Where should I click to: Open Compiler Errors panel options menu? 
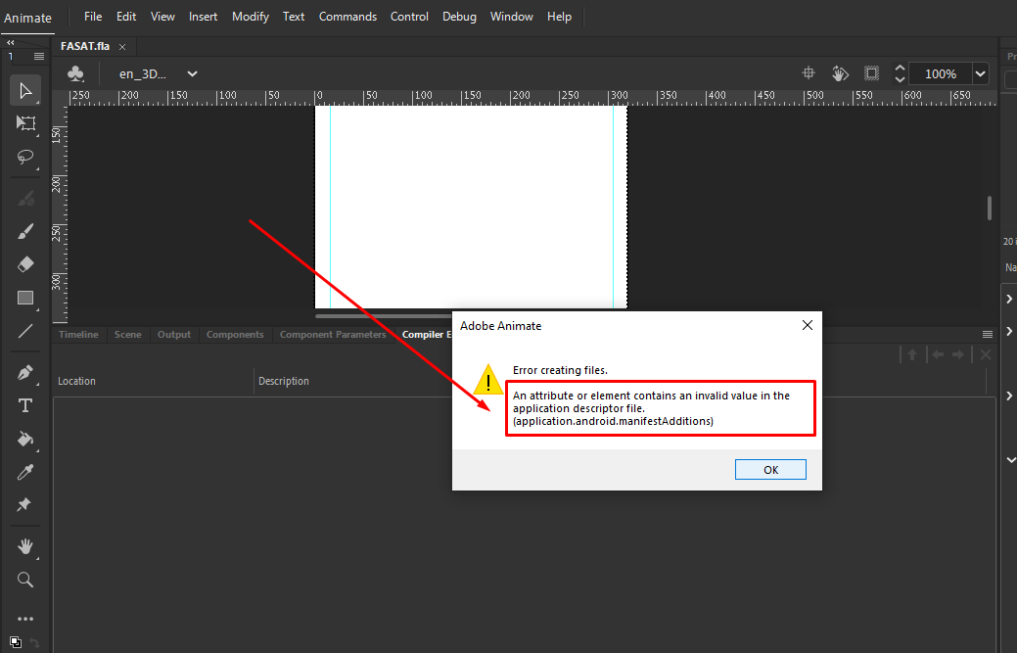(x=988, y=335)
